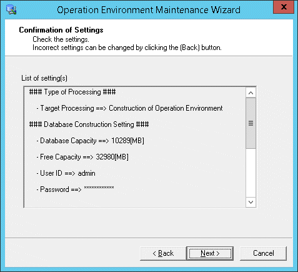
Task: Close the Operation Environment Maintenance Wizard window
Action: (x=284, y=7)
